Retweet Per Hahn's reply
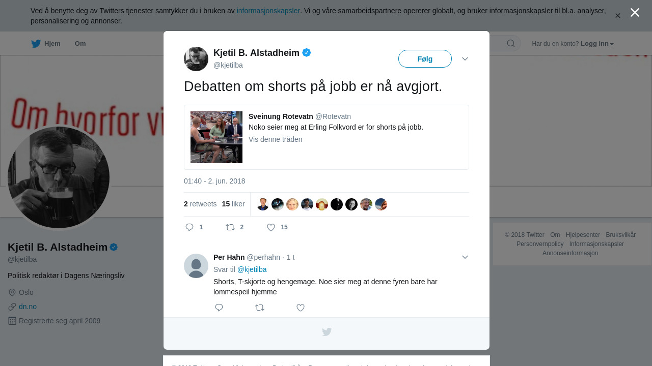This screenshot has width=652, height=366. (x=260, y=308)
